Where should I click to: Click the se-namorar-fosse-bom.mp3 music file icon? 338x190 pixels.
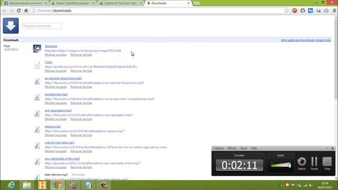pyautogui.click(x=37, y=81)
